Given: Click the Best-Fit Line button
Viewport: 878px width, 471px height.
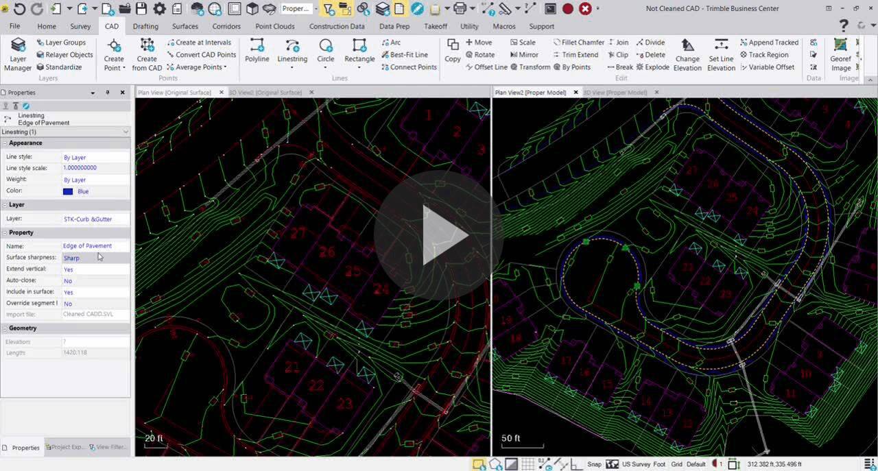Looking at the screenshot, I should 404,55.
